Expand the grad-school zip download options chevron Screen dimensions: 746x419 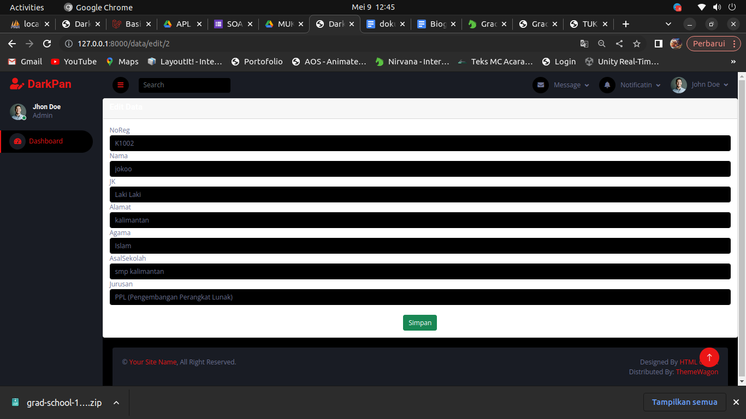116,403
